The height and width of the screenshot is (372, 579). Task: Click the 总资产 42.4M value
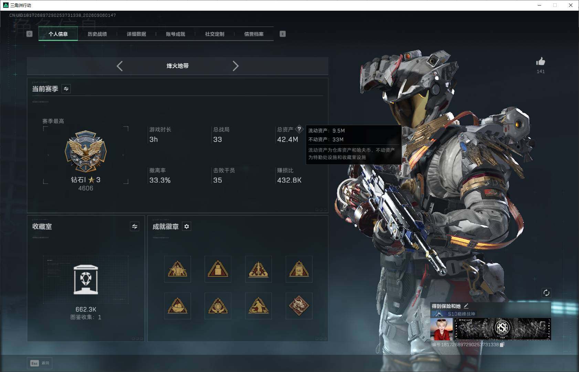pyautogui.click(x=287, y=139)
